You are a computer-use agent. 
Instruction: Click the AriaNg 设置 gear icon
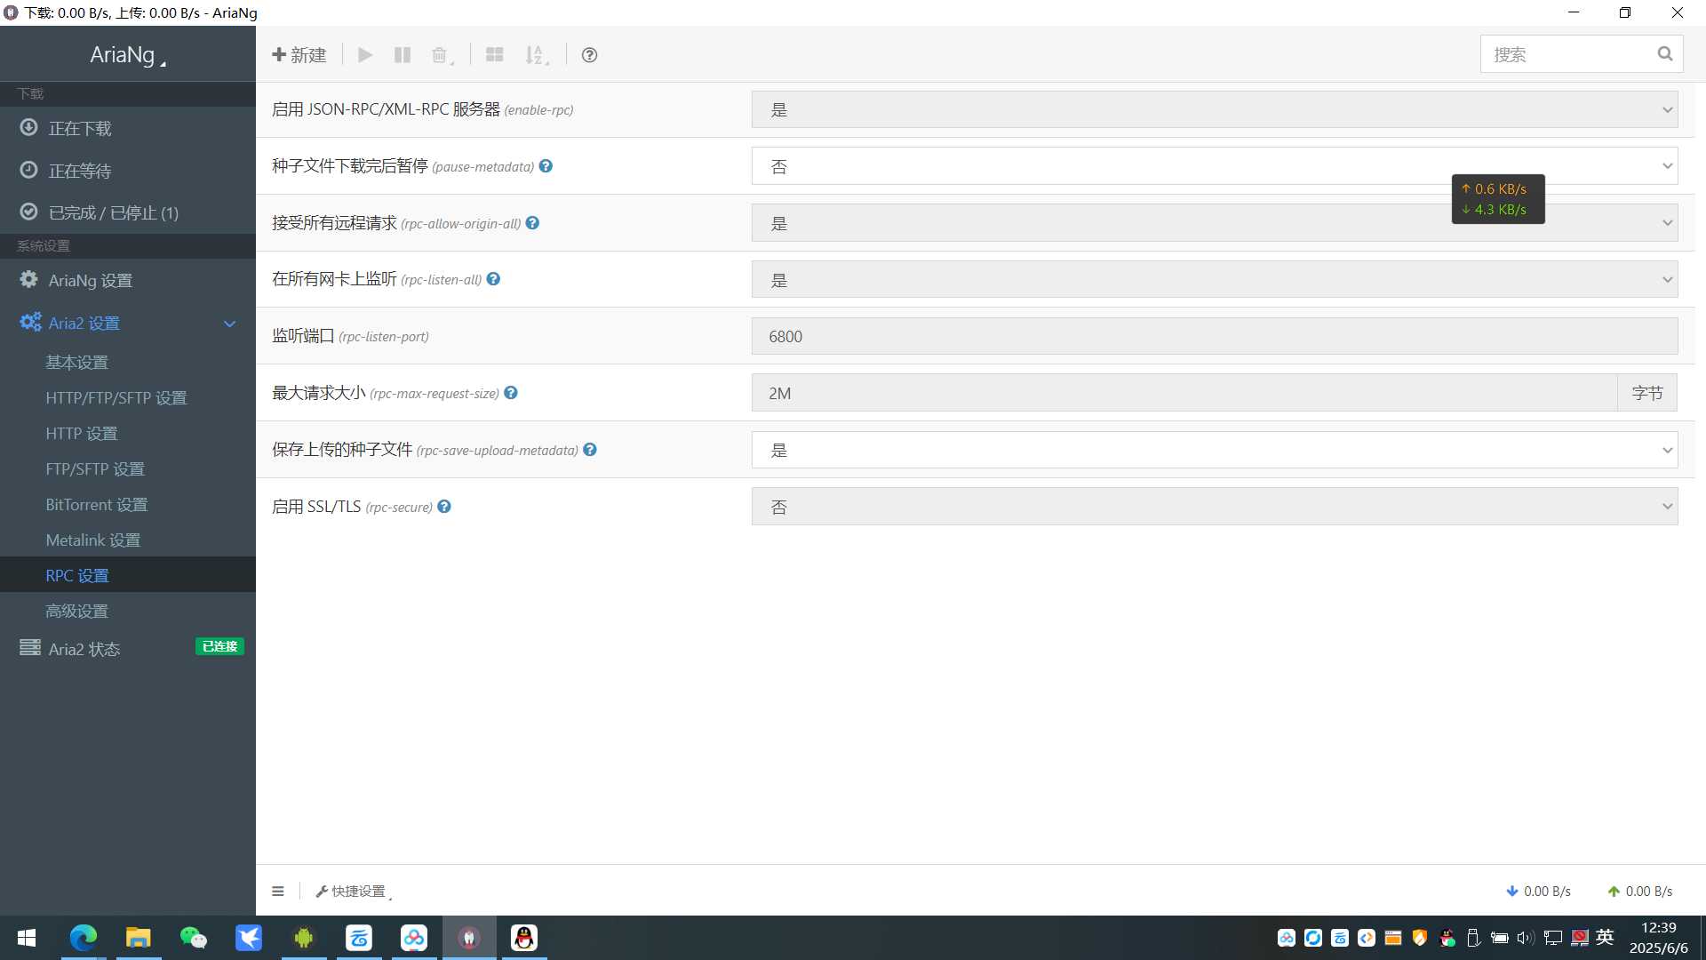click(x=29, y=279)
